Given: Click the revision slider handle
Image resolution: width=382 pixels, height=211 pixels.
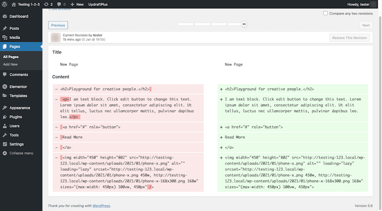Looking at the screenshot, I should tap(244, 24).
